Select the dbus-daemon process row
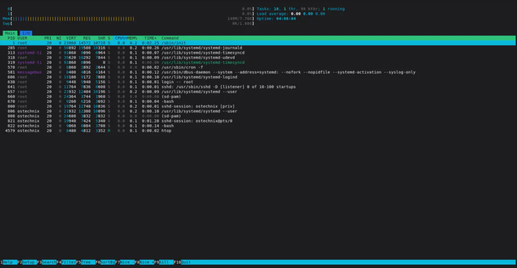The height and width of the screenshot is (268, 517). pyautogui.click(x=202, y=72)
